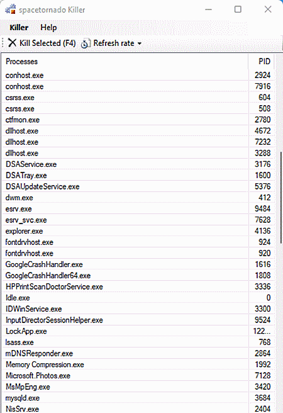Click the Kill Selected X icon

pos(12,43)
